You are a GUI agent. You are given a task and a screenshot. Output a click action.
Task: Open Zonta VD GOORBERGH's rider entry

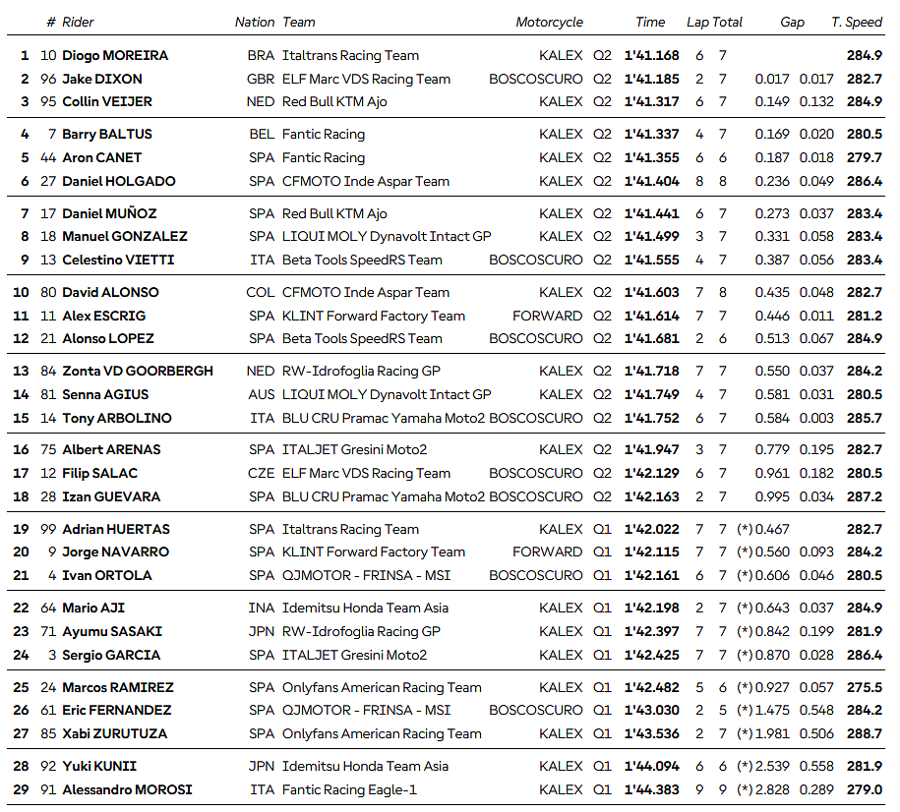point(138,371)
